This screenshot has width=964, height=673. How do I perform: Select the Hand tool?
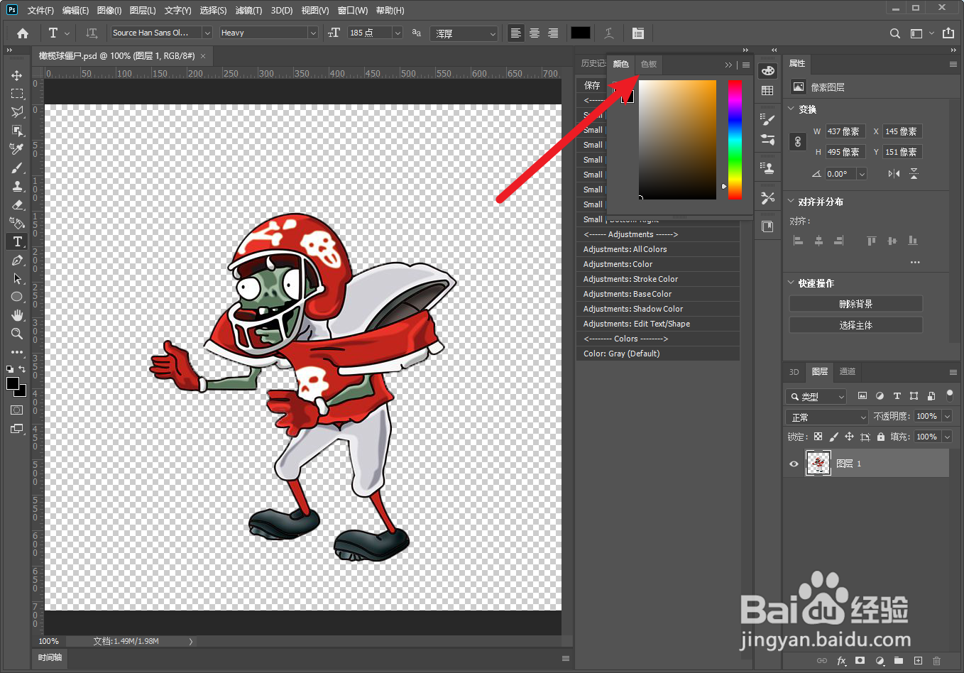[x=17, y=315]
